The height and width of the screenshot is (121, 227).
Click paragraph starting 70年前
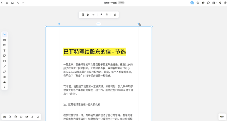pyautogui.click(x=98, y=90)
